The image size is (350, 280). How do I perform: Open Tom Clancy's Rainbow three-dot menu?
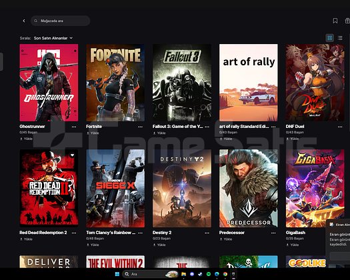pos(140,233)
